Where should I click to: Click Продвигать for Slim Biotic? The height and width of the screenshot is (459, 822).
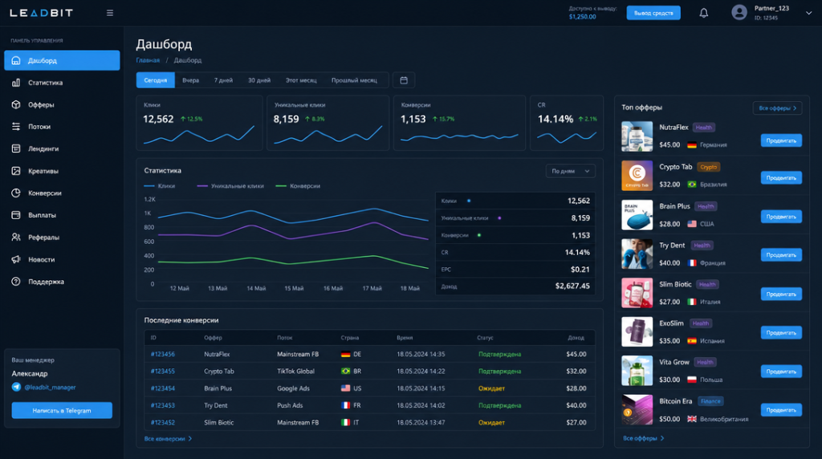781,294
